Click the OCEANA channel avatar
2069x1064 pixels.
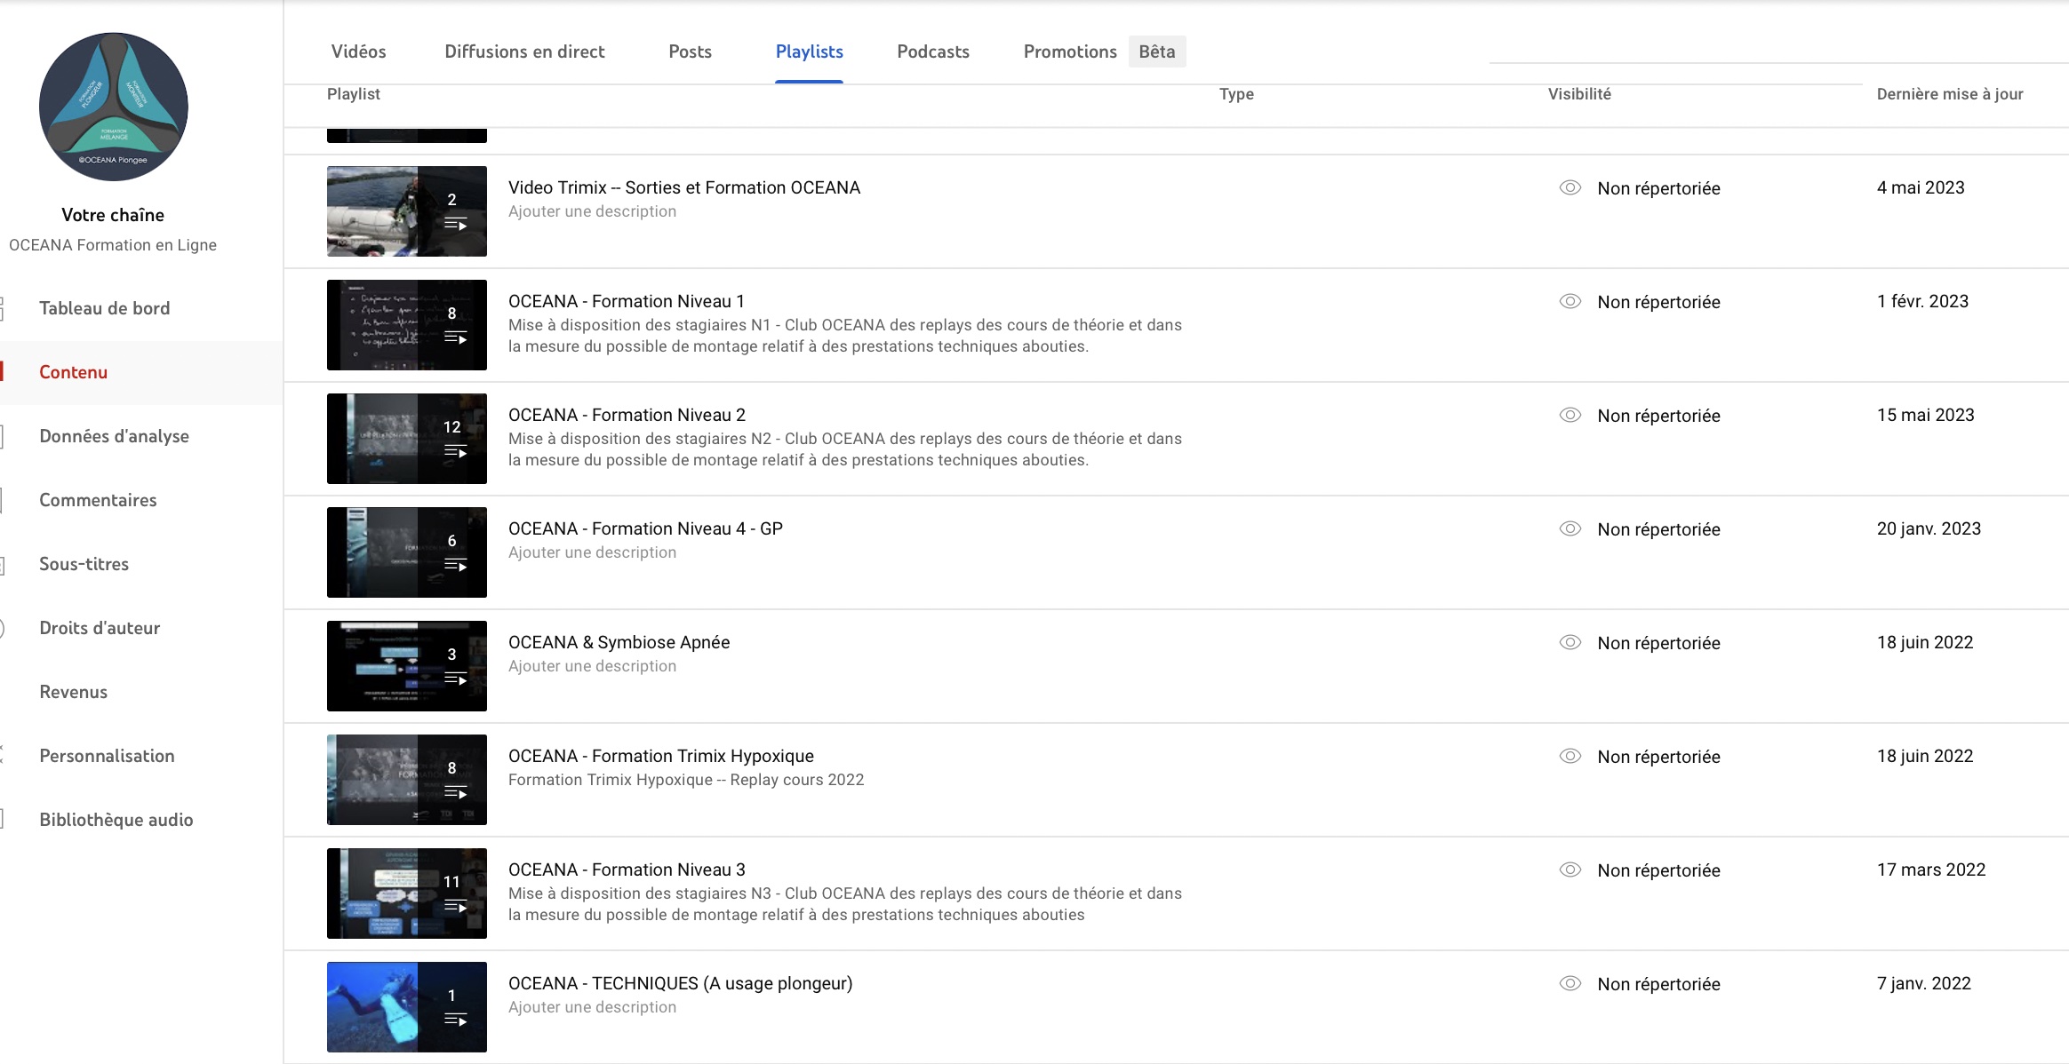pos(114,107)
